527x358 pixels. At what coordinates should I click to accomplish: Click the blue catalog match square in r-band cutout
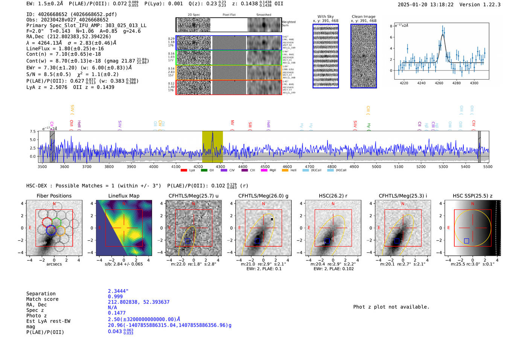[327, 241]
